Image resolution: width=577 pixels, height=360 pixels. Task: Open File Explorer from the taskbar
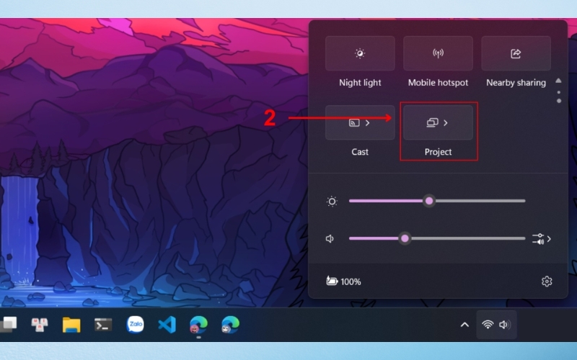pos(71,325)
